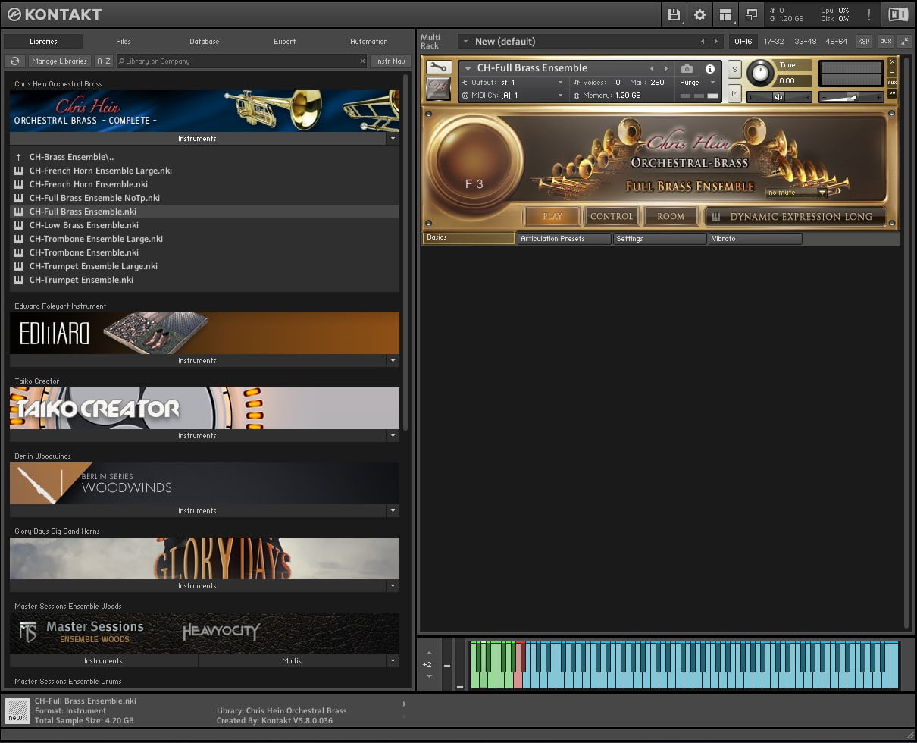This screenshot has width=917, height=743.
Task: Open the Articulation Presets tab
Action: (x=565, y=239)
